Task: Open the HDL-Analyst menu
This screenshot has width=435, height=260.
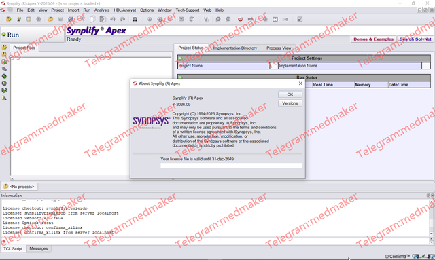Action: (x=125, y=10)
